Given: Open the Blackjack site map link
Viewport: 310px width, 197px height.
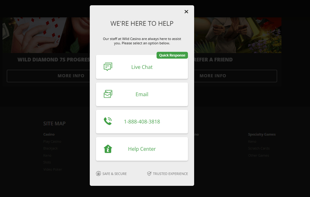Looking at the screenshot, I should coord(51,148).
